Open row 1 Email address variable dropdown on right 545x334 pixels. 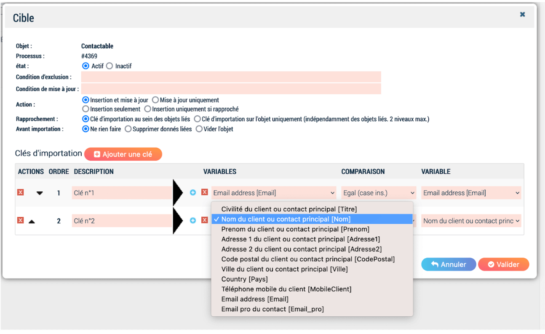pos(471,193)
